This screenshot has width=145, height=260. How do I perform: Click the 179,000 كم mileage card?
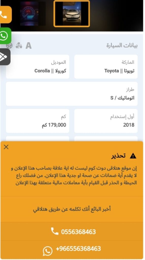tap(38, 121)
